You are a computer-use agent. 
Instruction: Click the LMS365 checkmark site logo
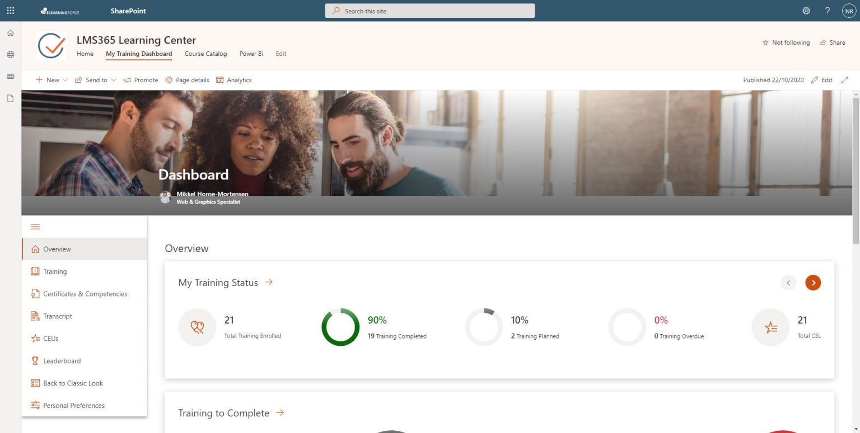52,45
